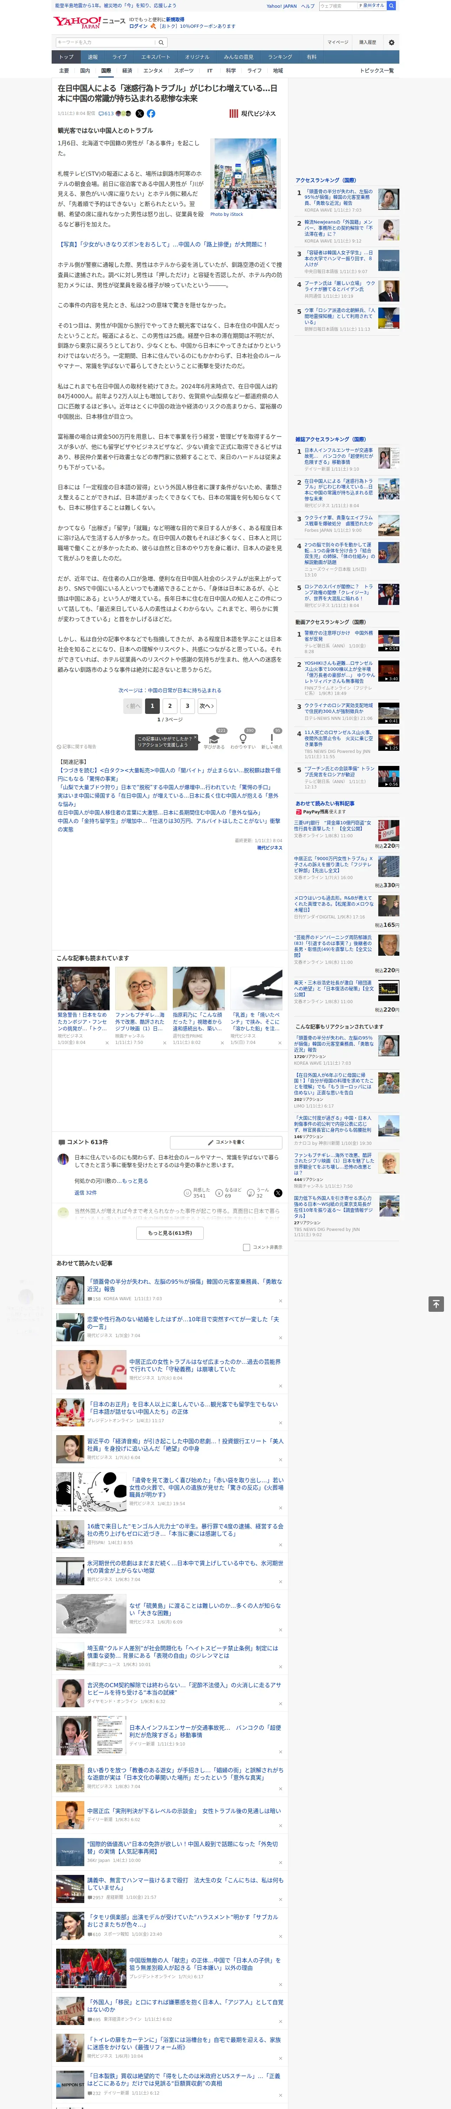Click もっと見る(613件) button
Viewport: 451px width, 2109px height.
(170, 1233)
